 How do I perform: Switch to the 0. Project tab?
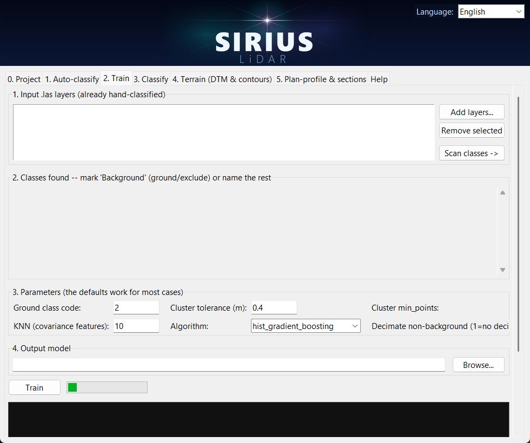(x=24, y=79)
